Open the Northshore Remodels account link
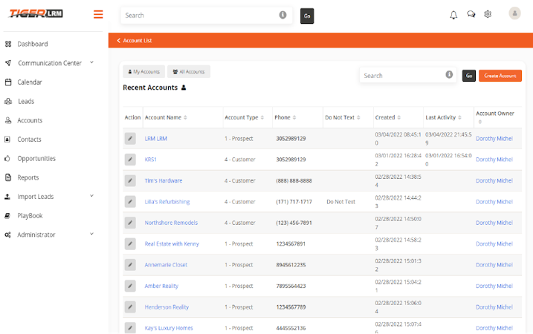This screenshot has width=533, height=334. pyautogui.click(x=171, y=223)
